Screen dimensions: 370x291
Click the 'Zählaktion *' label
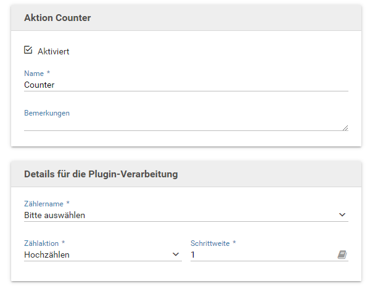(x=46, y=243)
